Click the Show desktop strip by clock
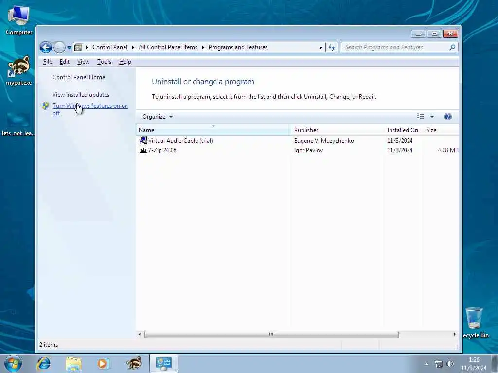The height and width of the screenshot is (373, 498). click(495, 364)
